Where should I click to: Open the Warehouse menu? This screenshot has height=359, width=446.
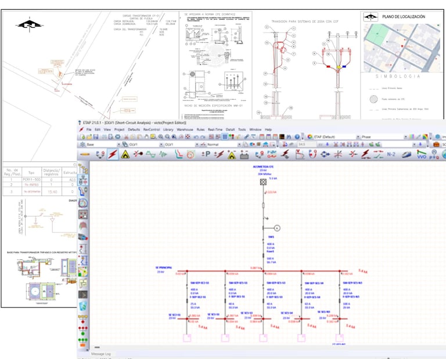coord(185,129)
